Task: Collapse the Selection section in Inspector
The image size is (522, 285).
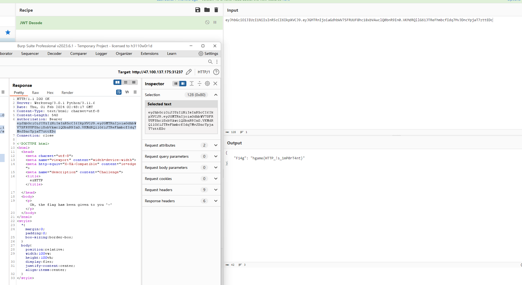Action: pos(216,95)
